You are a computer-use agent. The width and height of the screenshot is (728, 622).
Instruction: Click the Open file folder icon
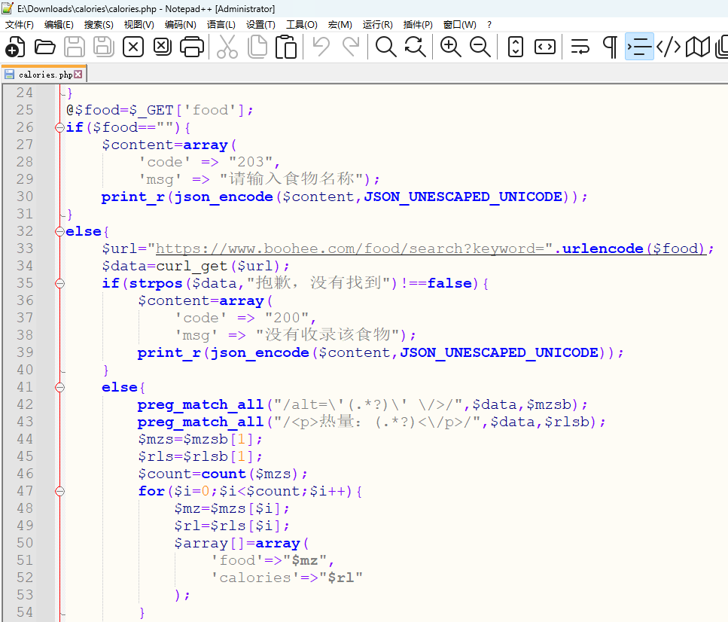coord(45,47)
